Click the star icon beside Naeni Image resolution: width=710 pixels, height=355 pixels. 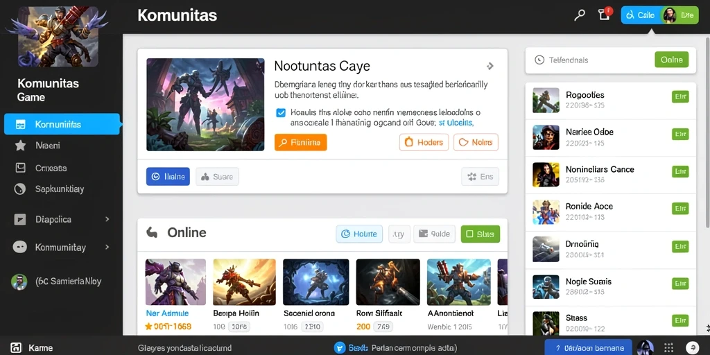pos(20,146)
